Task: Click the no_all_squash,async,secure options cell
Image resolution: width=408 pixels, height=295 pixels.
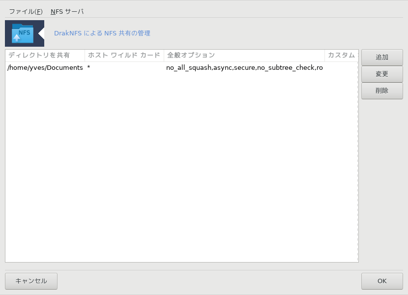Action: coord(244,68)
